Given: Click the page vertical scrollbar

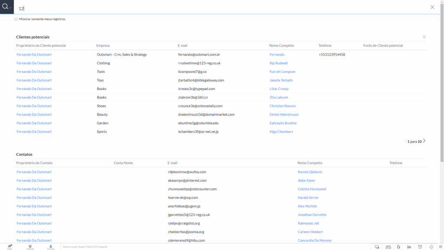Looking at the screenshot, I should (442, 82).
